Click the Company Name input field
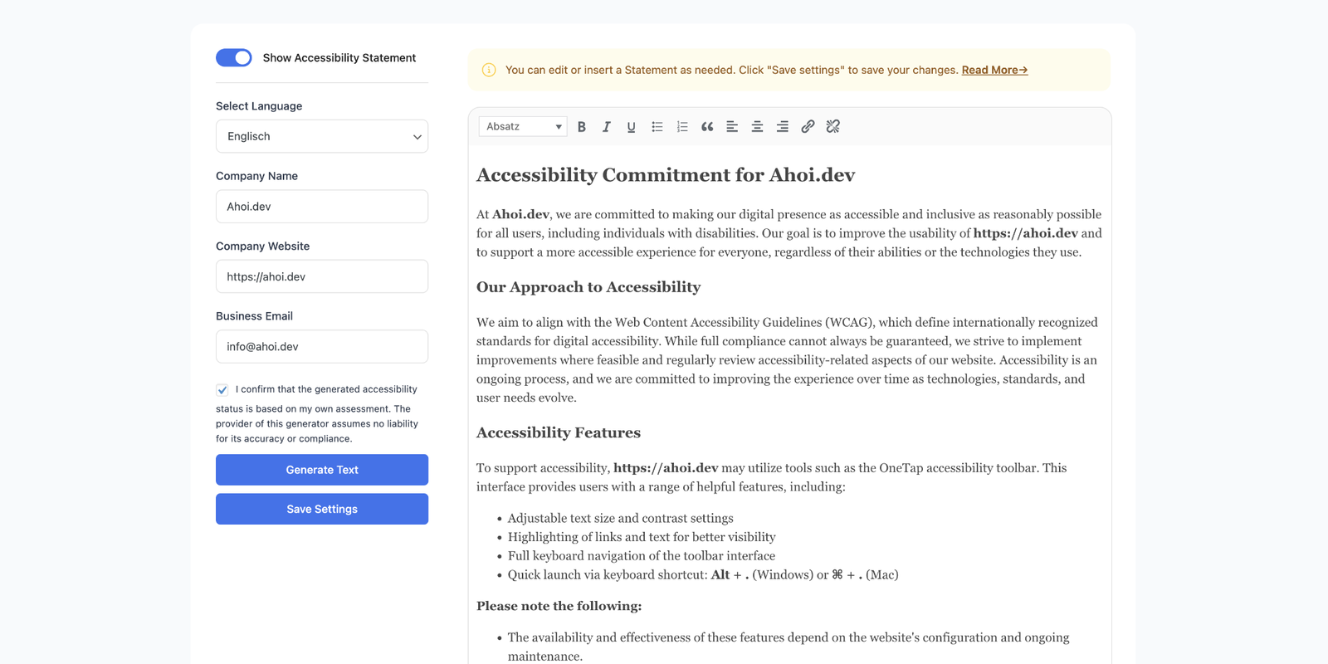The height and width of the screenshot is (664, 1328). tap(322, 207)
